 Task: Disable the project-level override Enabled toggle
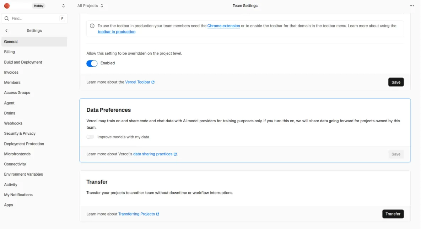[92, 63]
